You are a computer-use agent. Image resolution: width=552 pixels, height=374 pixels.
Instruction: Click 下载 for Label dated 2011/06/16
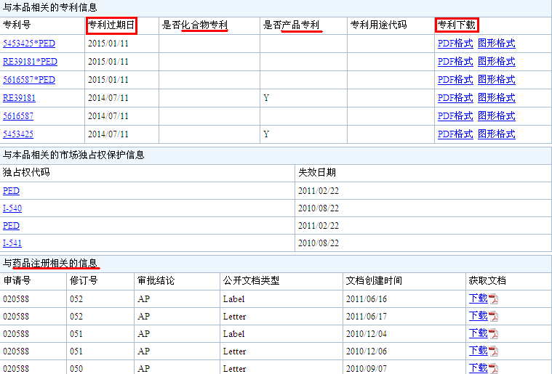coord(478,298)
